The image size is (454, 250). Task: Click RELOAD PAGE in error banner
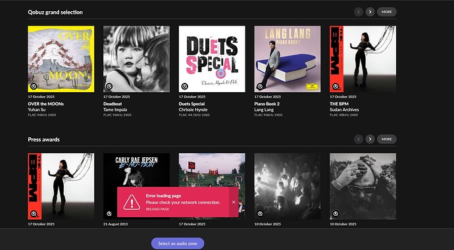pos(157,209)
